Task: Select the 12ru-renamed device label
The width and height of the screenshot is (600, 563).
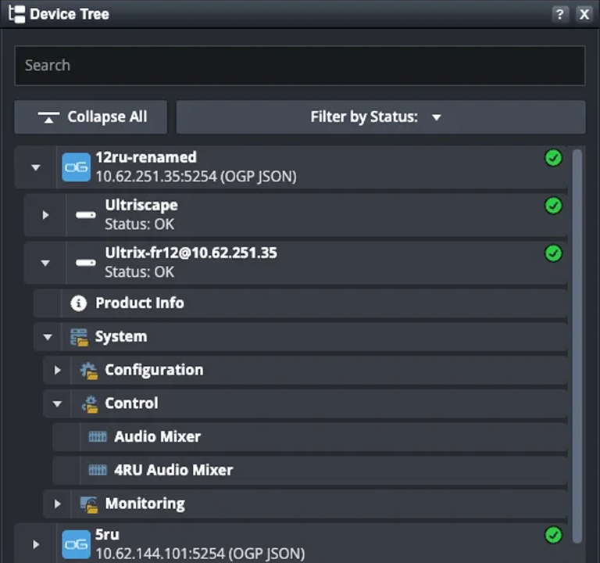Action: (146, 157)
